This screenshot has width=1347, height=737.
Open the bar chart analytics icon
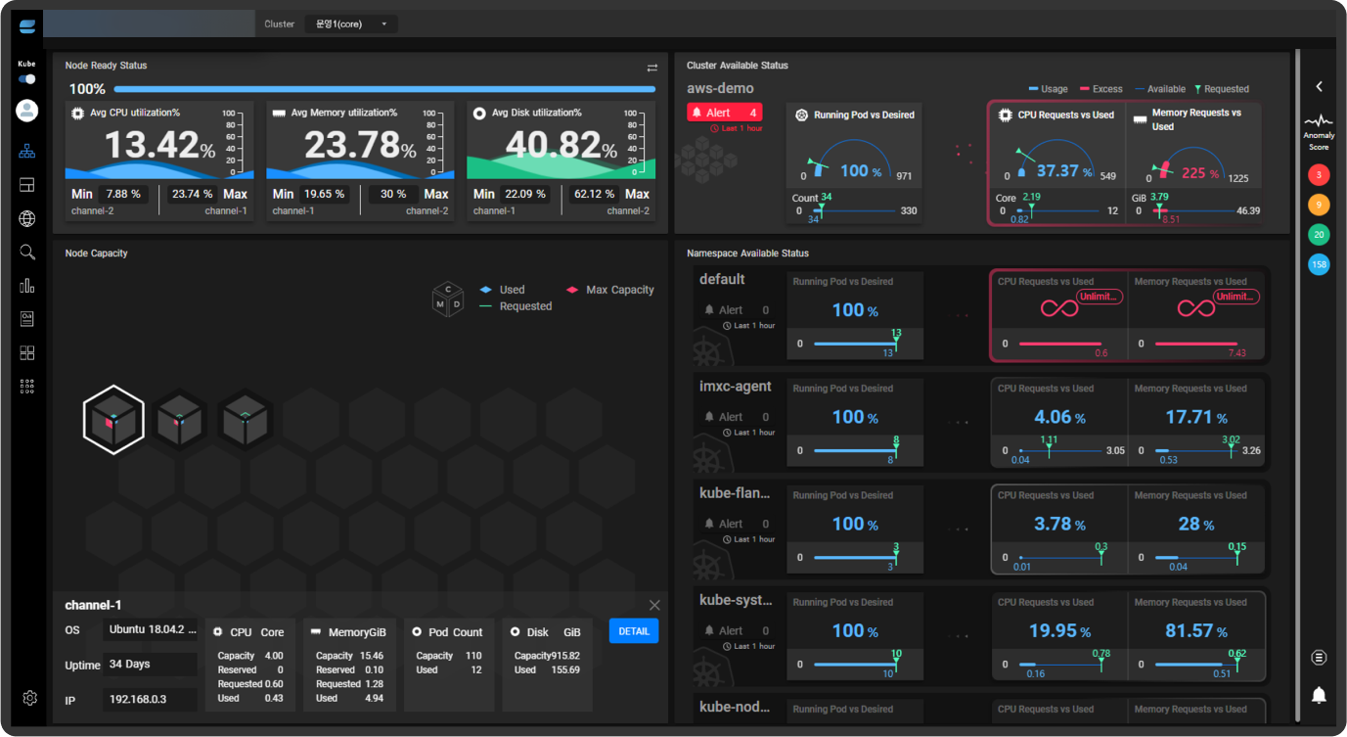[26, 286]
